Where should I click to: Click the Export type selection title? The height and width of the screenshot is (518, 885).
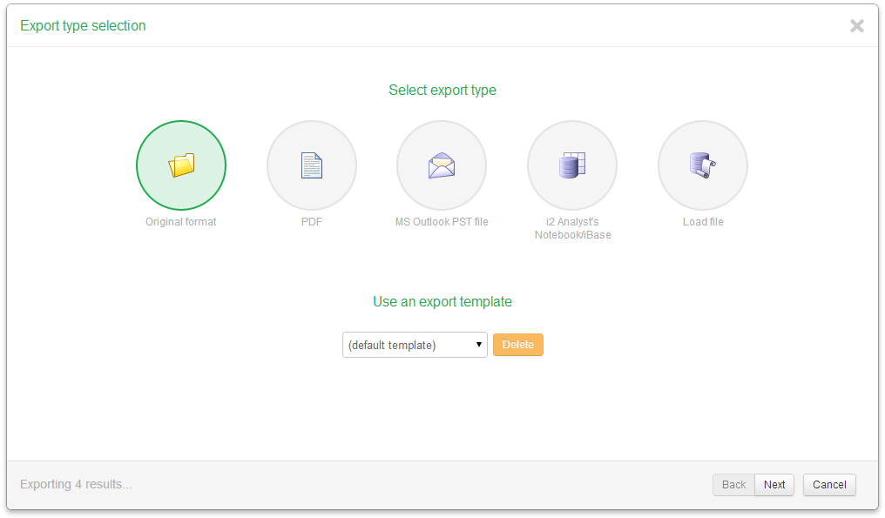pyautogui.click(x=82, y=25)
